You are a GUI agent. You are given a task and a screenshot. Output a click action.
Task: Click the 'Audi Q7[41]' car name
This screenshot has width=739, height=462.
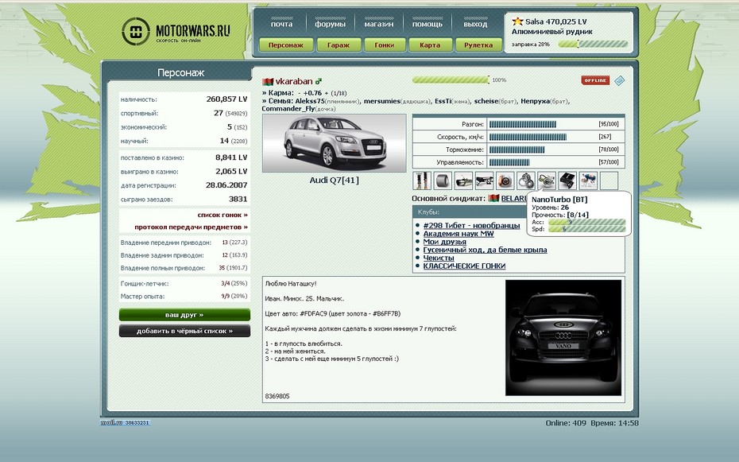(335, 180)
